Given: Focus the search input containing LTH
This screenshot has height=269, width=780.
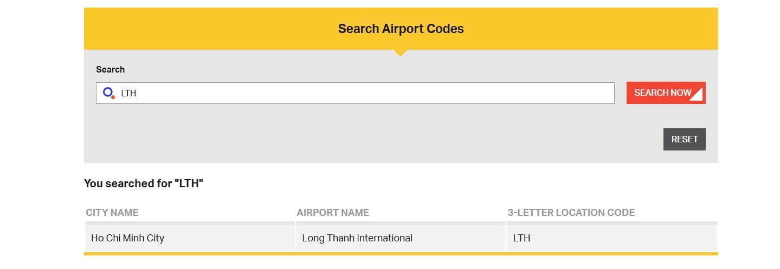Looking at the screenshot, I should pyautogui.click(x=355, y=93).
